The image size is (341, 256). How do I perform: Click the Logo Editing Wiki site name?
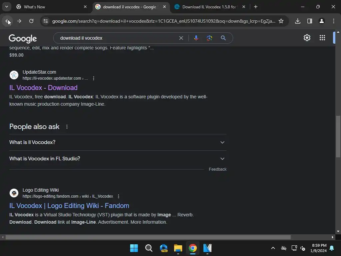click(41, 190)
